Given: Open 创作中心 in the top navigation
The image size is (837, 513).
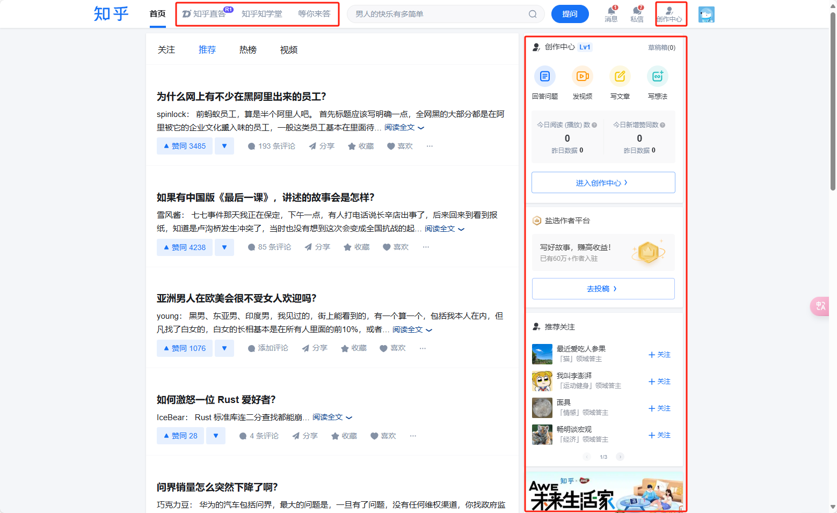Looking at the screenshot, I should [669, 14].
